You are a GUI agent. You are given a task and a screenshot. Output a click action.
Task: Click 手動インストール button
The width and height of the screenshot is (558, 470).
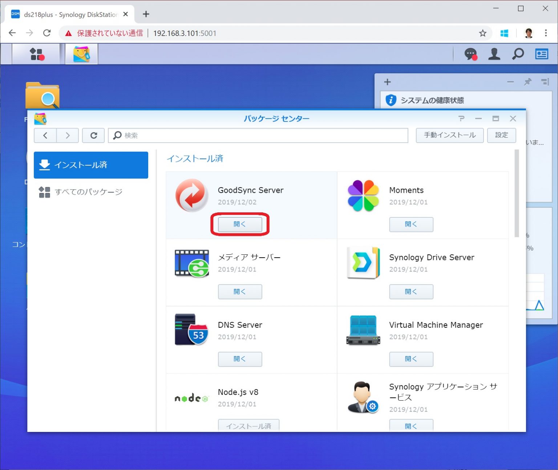click(x=450, y=135)
